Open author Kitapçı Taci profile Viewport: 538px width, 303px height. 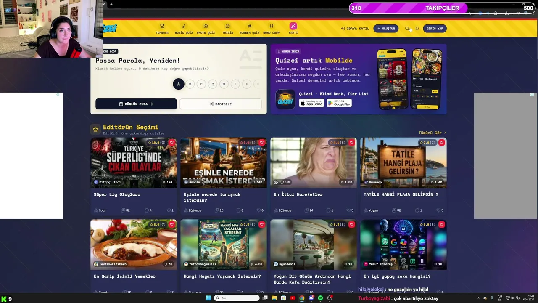(108, 182)
